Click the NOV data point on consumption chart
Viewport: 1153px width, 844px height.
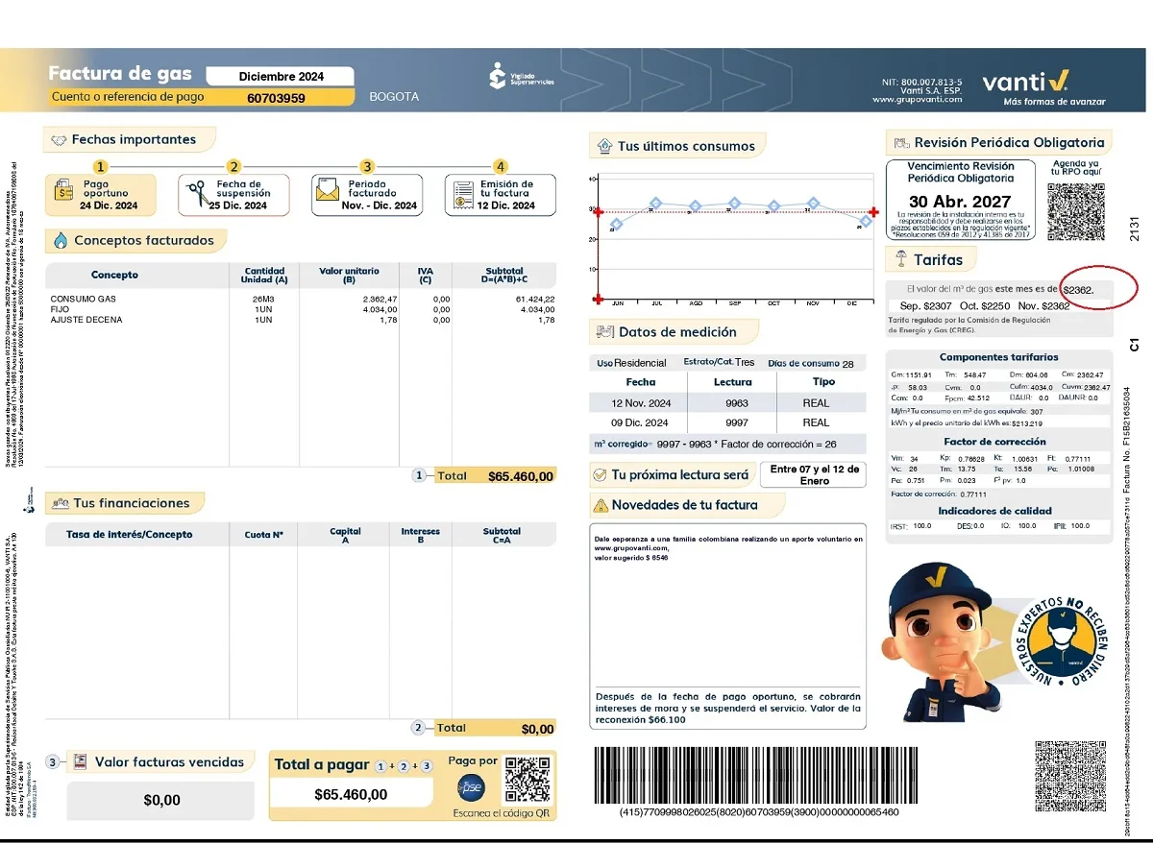pyautogui.click(x=814, y=204)
